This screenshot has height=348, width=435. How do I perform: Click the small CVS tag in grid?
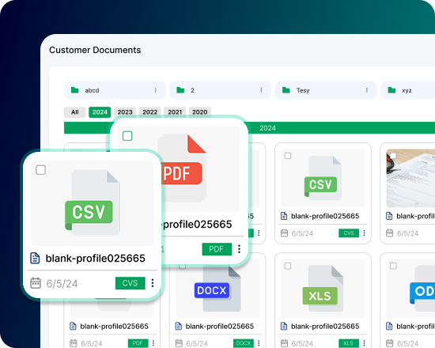(349, 233)
